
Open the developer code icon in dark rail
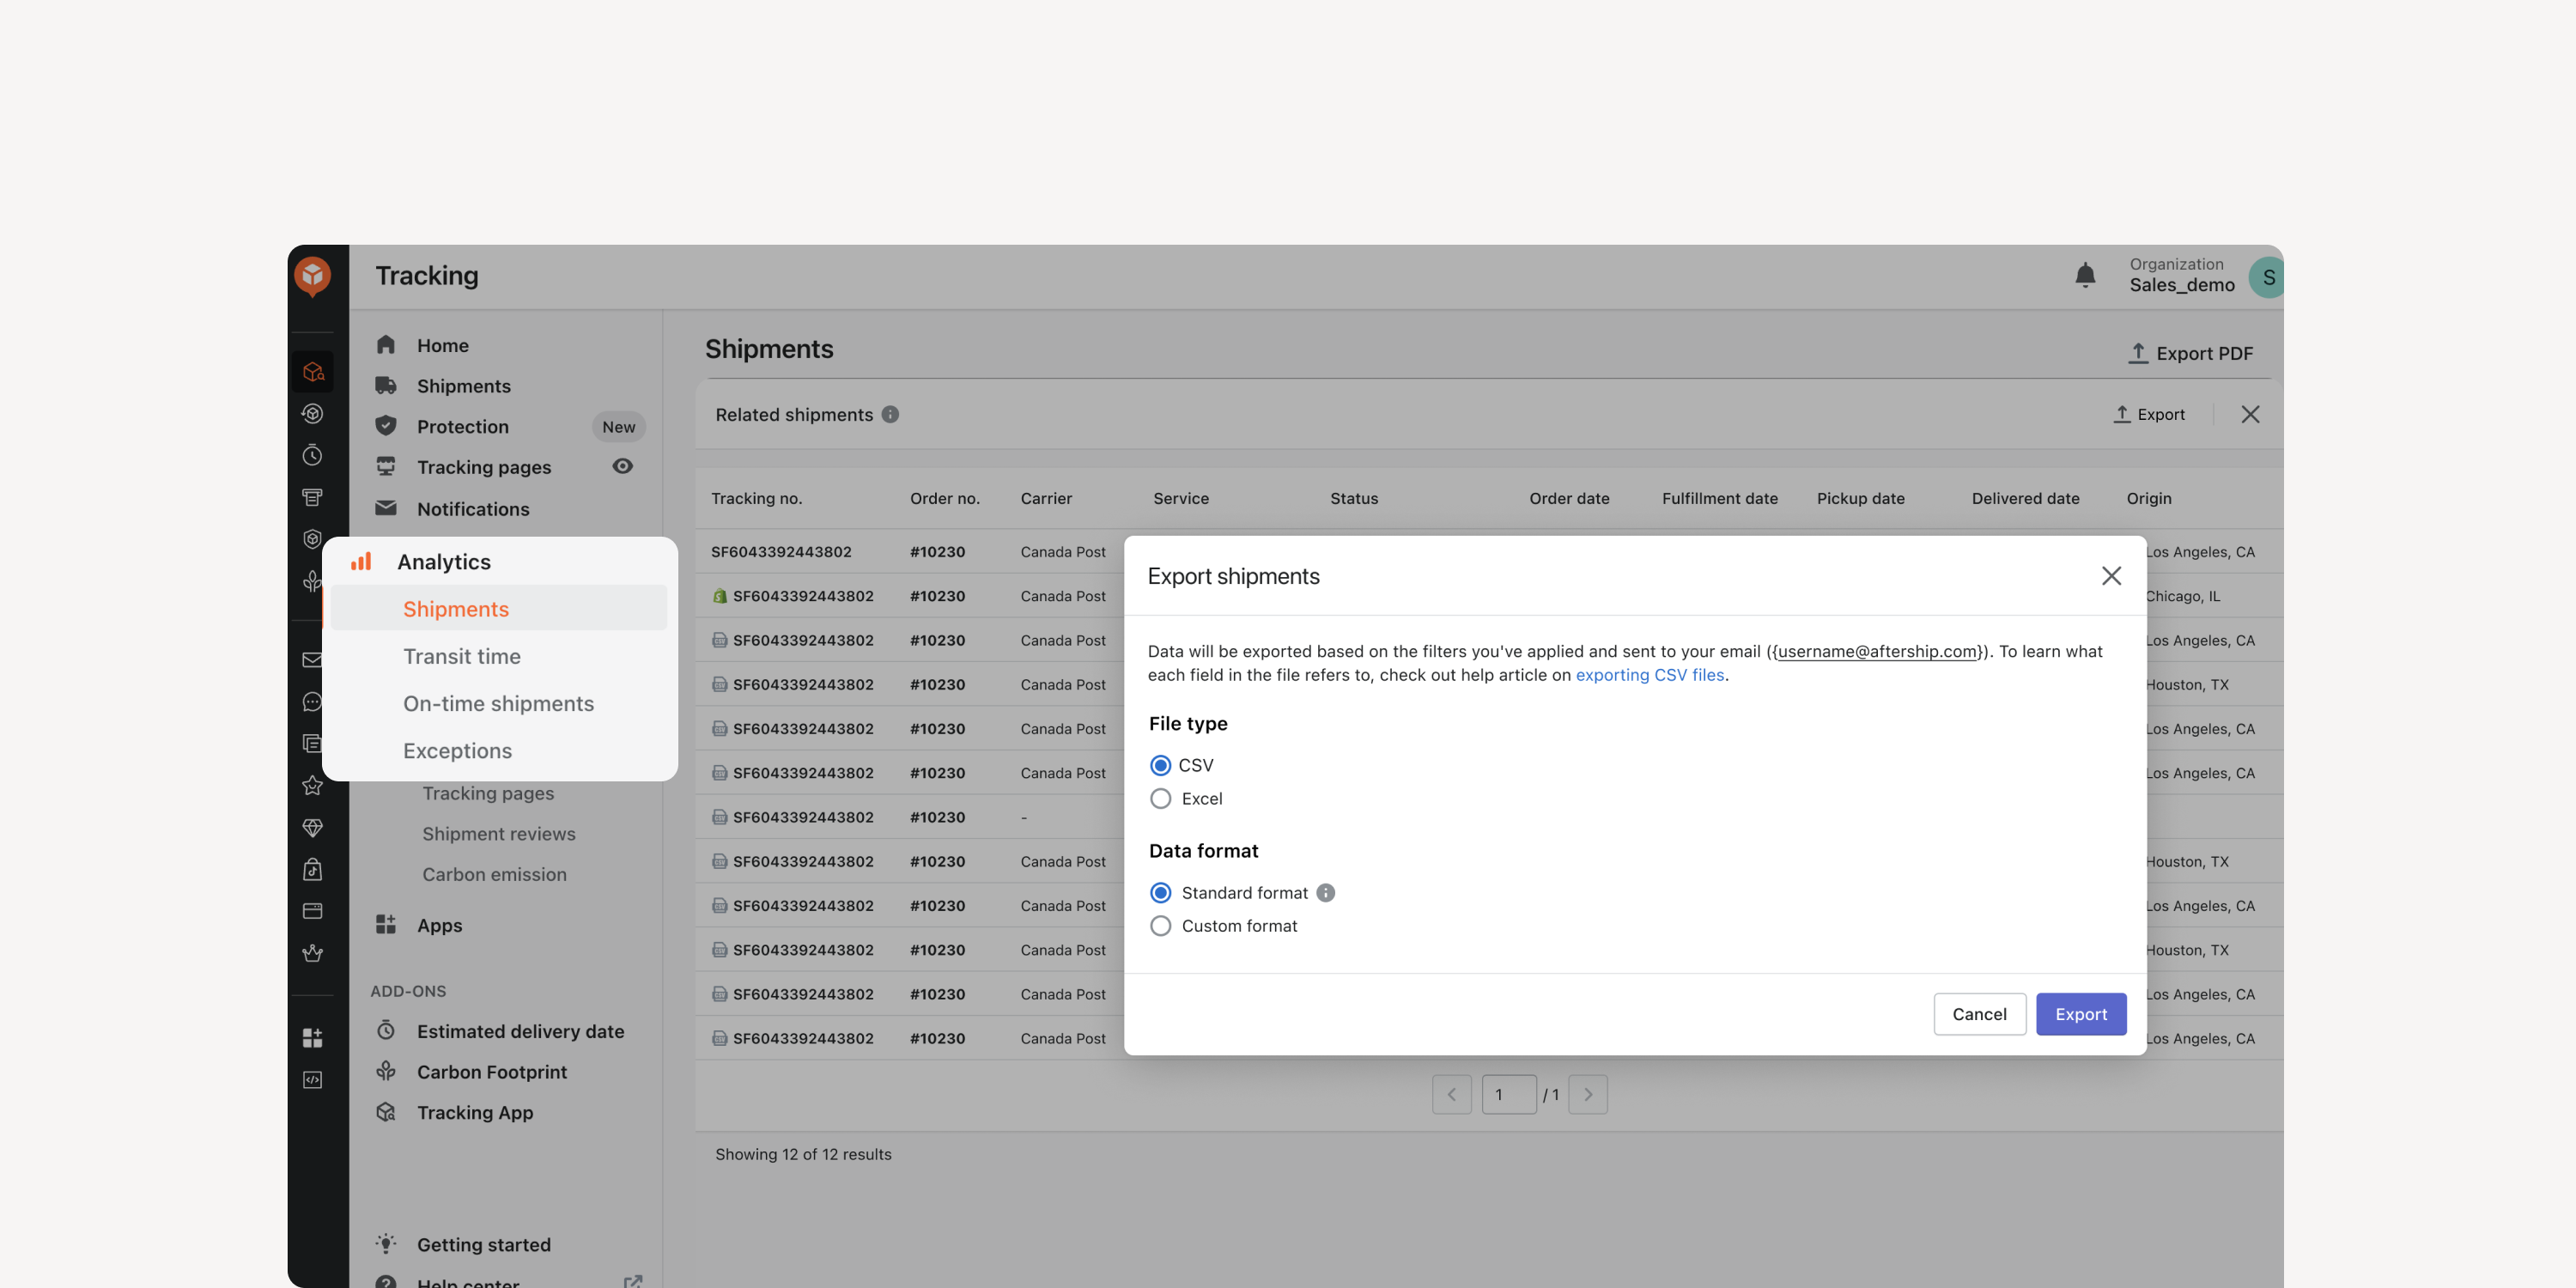coord(313,1080)
